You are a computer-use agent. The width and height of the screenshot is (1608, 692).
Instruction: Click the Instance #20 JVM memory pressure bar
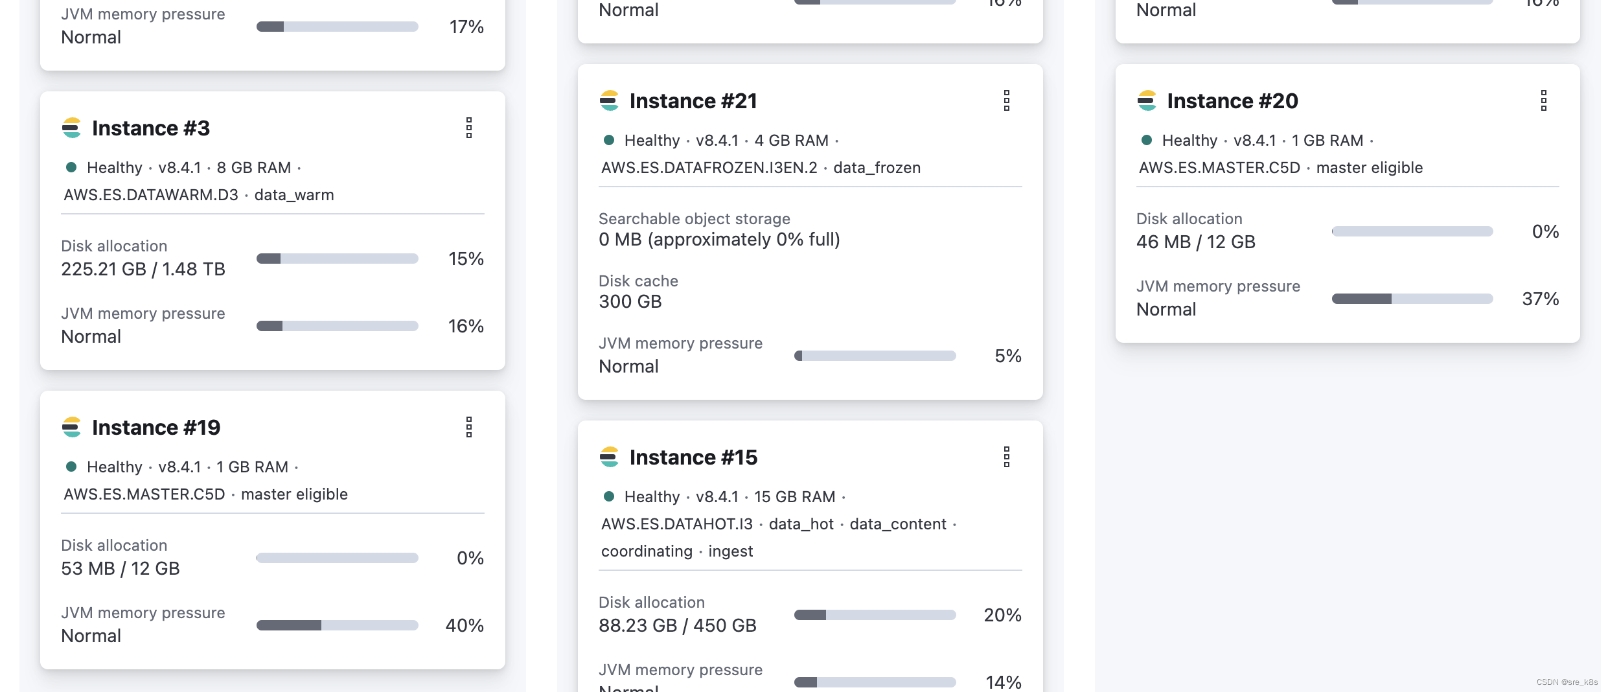coord(1412,299)
